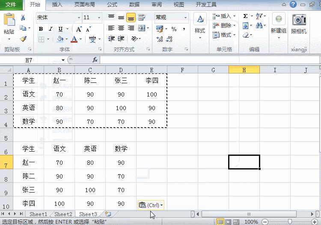Screen dimensions: 321x225
Task: Apply percent style
Action: (174, 29)
